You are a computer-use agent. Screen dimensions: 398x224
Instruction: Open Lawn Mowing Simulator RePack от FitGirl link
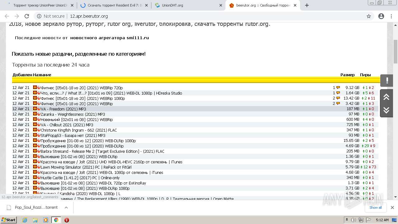click(x=86, y=167)
